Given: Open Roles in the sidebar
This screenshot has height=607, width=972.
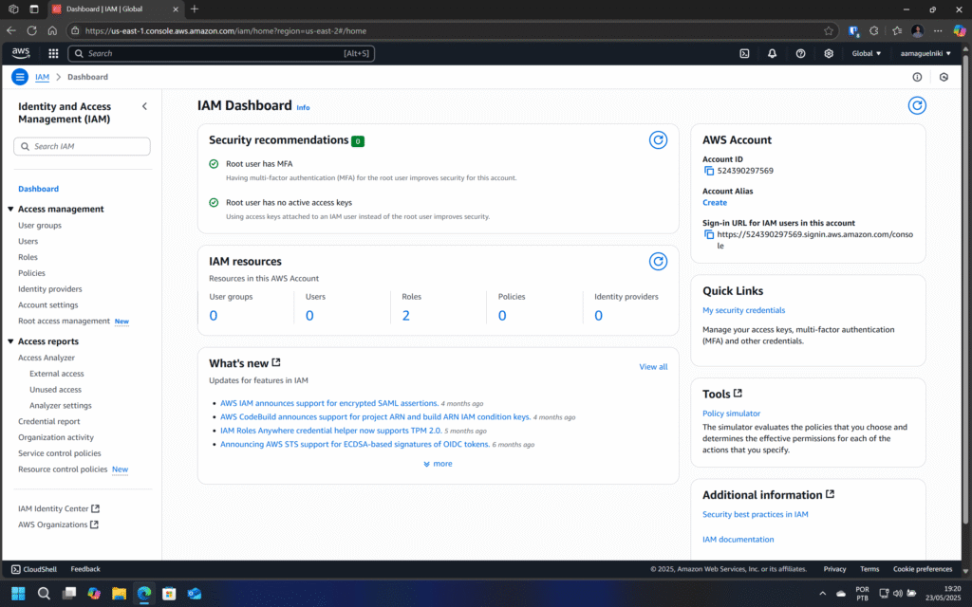Looking at the screenshot, I should pyautogui.click(x=28, y=257).
